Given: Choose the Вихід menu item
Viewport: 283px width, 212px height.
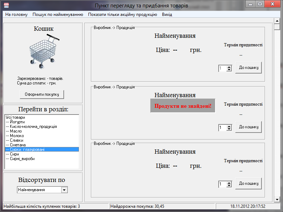Looking at the screenshot, I should [167, 14].
